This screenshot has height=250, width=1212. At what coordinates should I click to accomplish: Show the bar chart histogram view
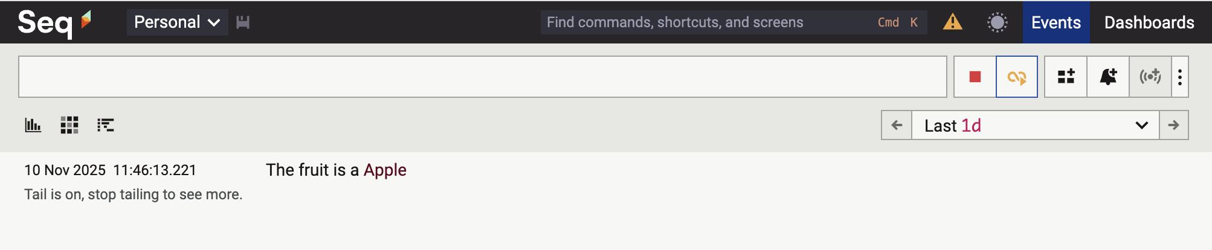[33, 125]
